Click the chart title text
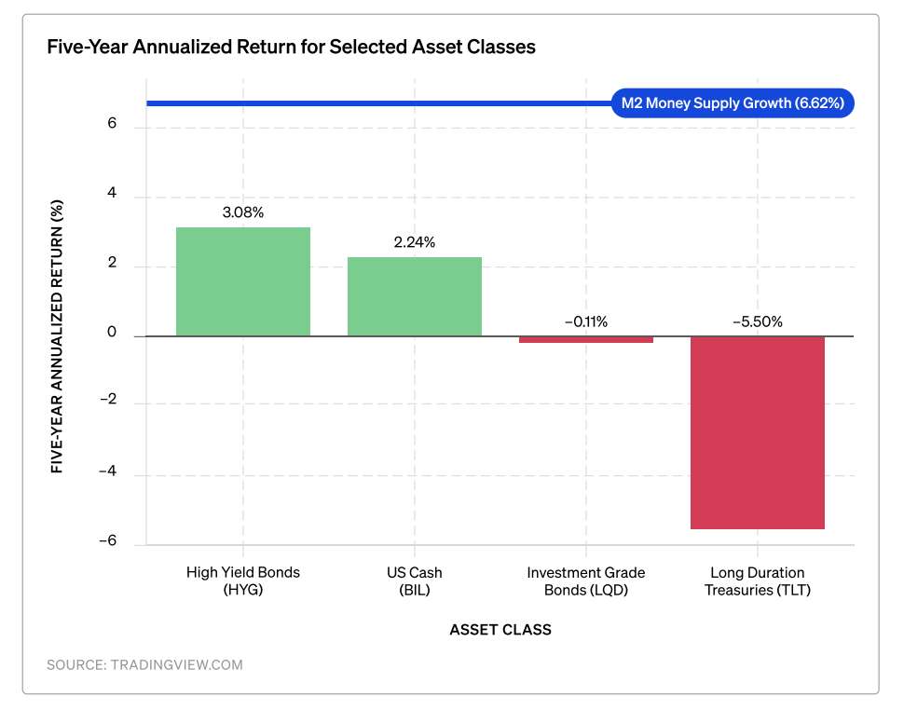Viewport: 904px width, 710px height. click(x=291, y=47)
